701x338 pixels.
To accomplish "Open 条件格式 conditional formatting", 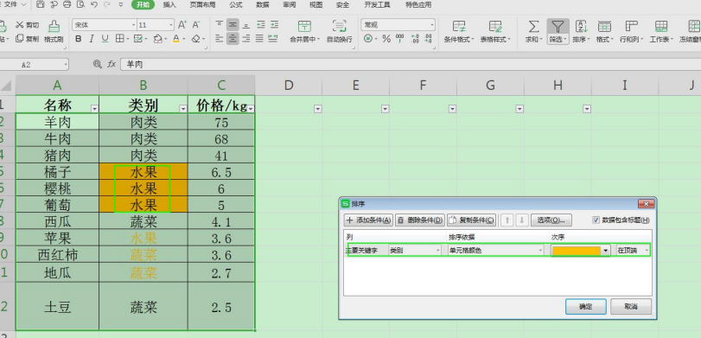I will [459, 31].
